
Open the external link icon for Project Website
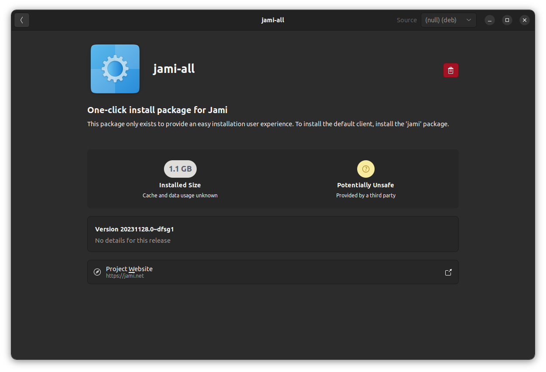(448, 272)
